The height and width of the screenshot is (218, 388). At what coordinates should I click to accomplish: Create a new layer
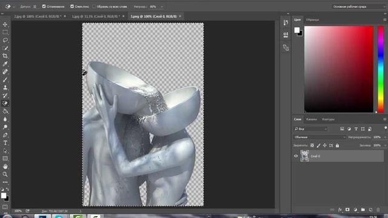370,210
